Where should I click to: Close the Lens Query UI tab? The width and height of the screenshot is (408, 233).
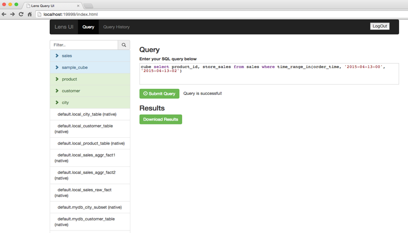pyautogui.click(x=78, y=6)
